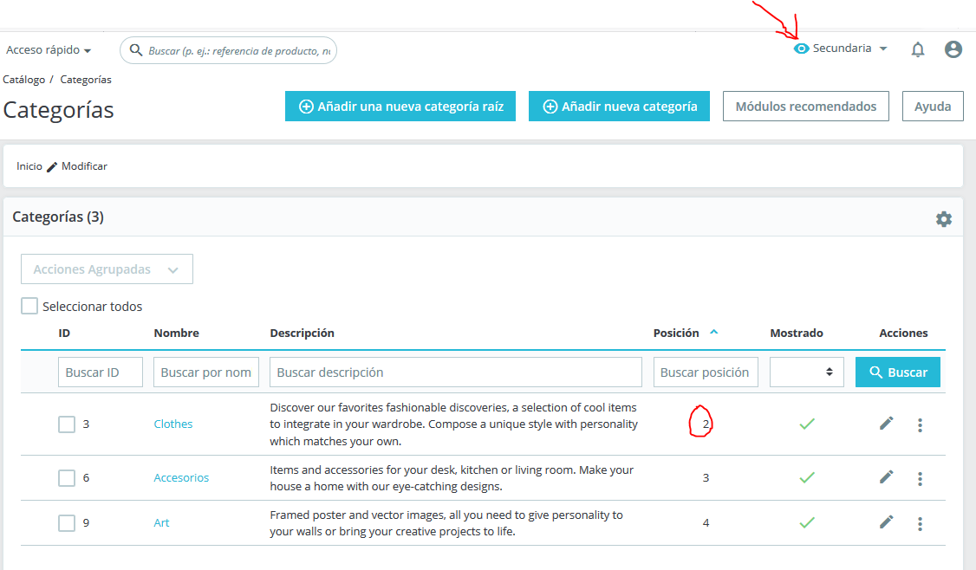Open the categories table settings gear
Image resolution: width=976 pixels, height=570 pixels.
coord(944,219)
